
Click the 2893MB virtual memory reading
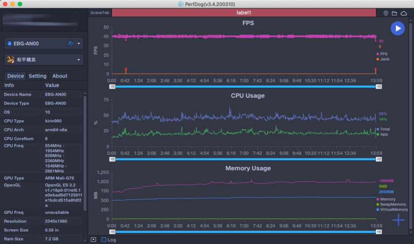[386, 192]
